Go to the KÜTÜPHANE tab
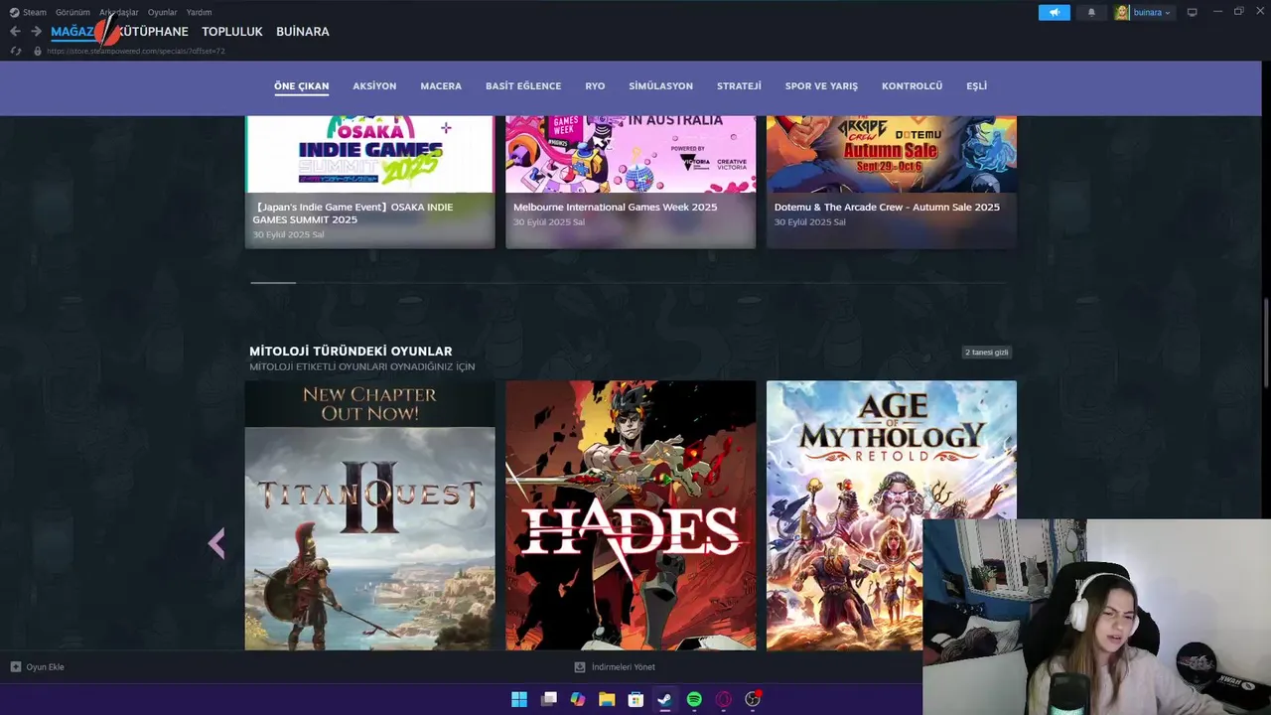This screenshot has width=1271, height=715. point(153,32)
